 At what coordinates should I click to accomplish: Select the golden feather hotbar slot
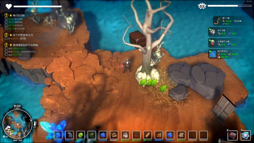[x=92, y=135]
